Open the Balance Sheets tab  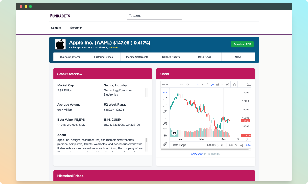pyautogui.click(x=171, y=57)
